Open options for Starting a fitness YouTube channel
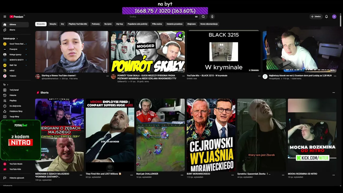Image resolution: width=343 pixels, height=193 pixels. (x=107, y=76)
